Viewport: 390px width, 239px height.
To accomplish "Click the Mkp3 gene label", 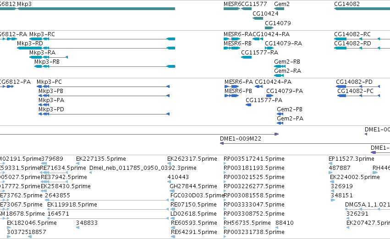I will coord(24,4).
